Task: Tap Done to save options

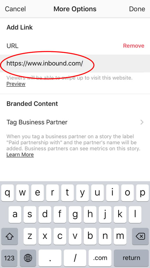Action: click(137, 9)
